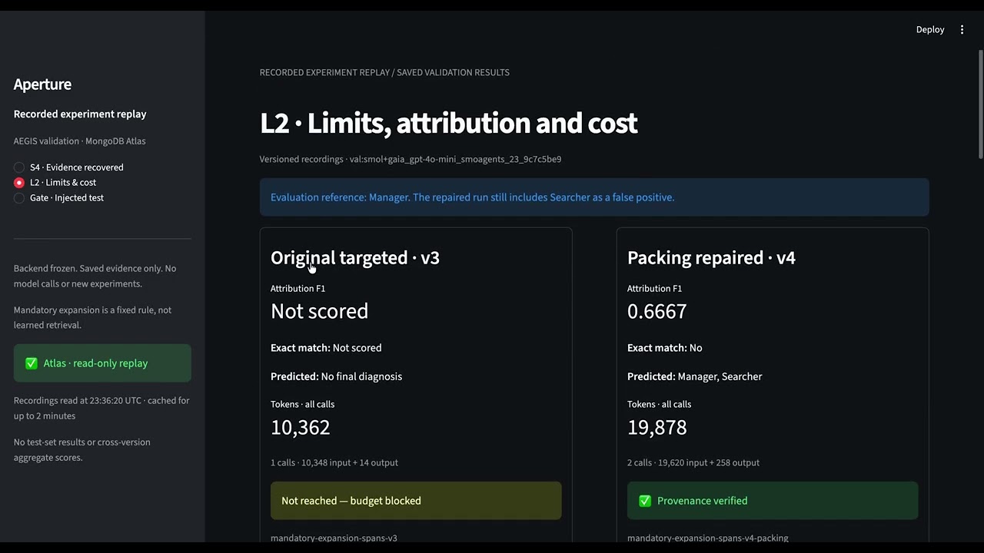Click the Provenance verified banner

tap(773, 501)
